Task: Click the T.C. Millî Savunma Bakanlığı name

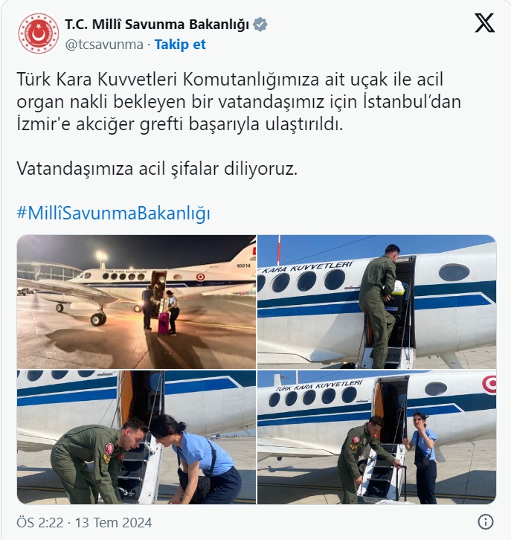Action: tap(157, 25)
